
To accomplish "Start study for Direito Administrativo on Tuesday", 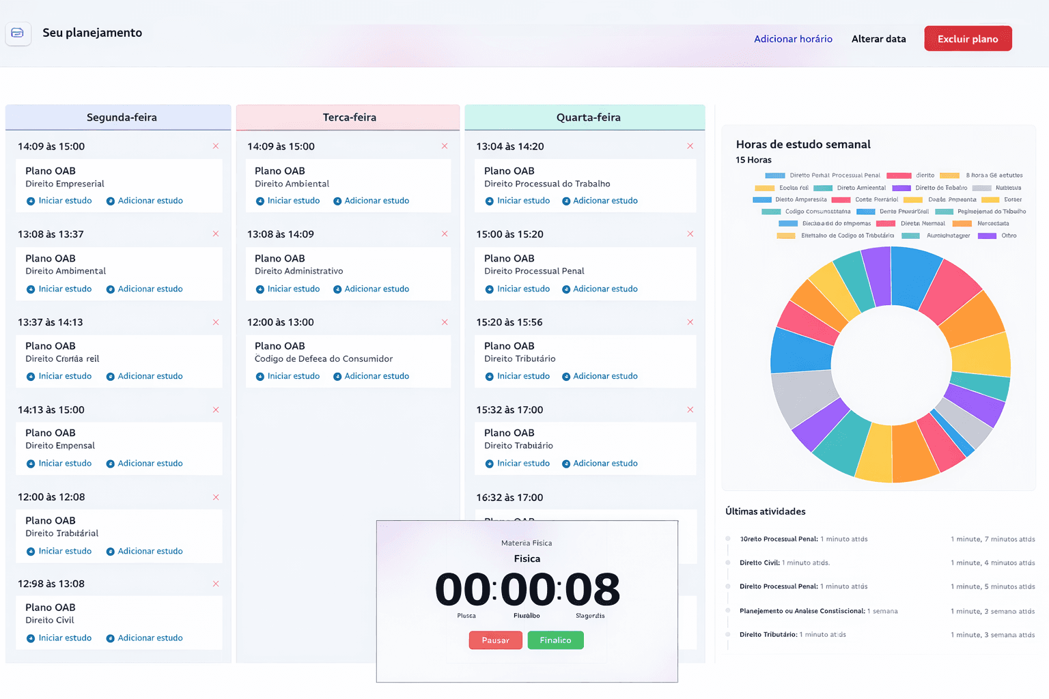I will 287,288.
